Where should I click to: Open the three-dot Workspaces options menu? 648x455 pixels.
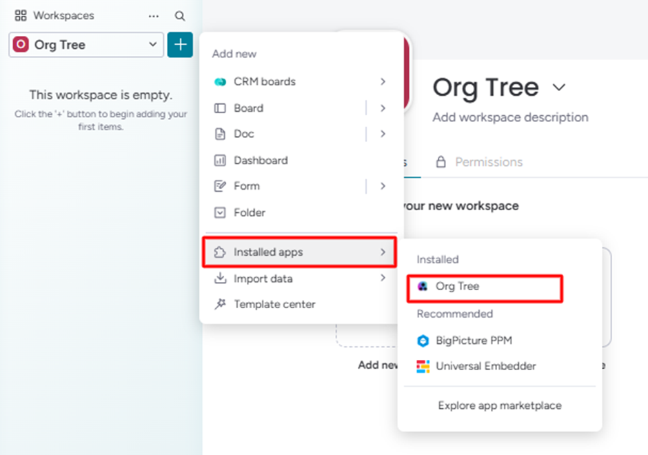pyautogui.click(x=153, y=16)
